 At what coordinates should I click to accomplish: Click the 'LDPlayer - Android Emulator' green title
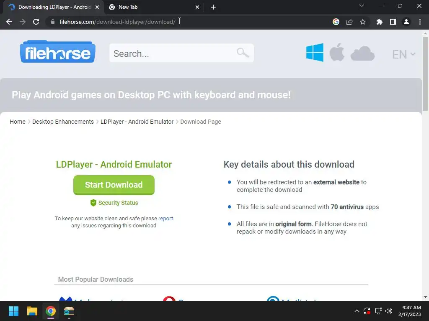(x=114, y=164)
